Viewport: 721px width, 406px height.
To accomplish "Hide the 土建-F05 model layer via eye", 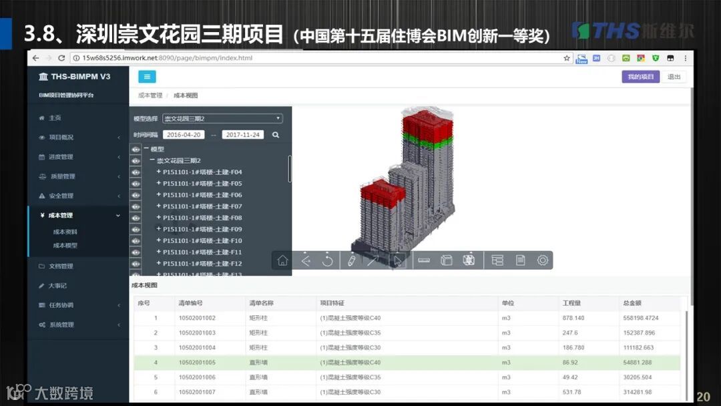I will click(136, 184).
